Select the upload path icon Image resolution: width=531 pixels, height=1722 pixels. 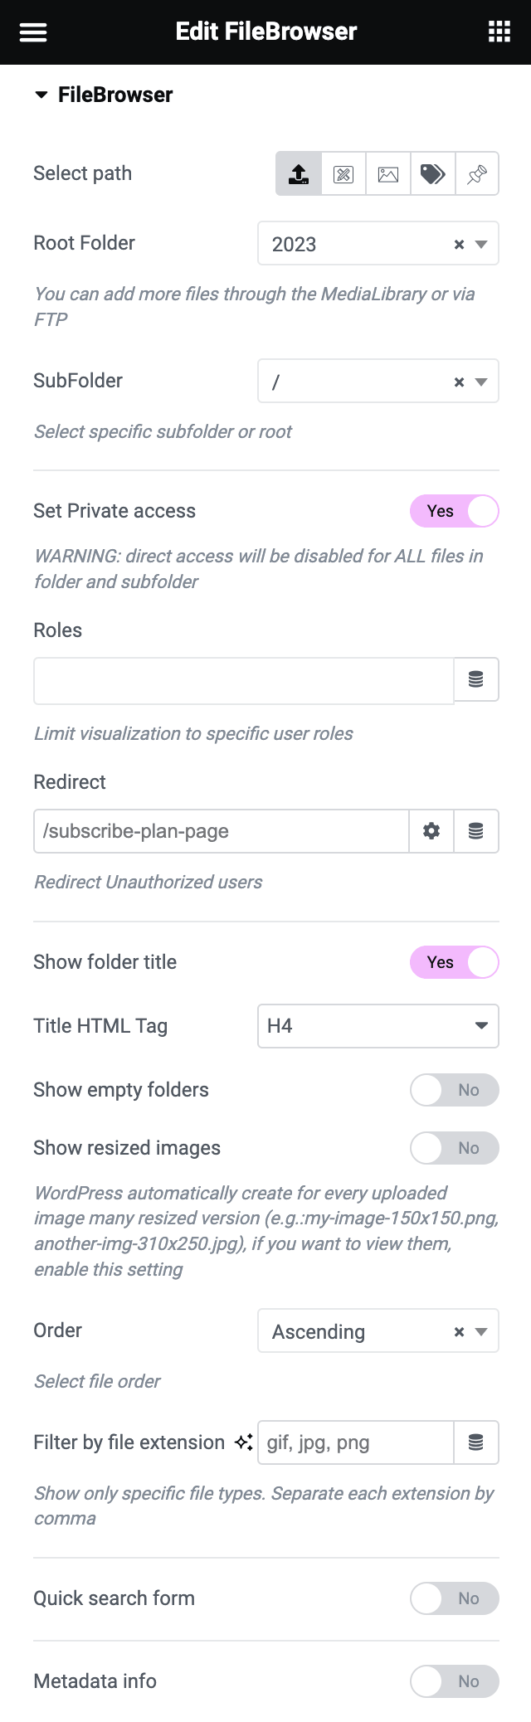pos(300,173)
